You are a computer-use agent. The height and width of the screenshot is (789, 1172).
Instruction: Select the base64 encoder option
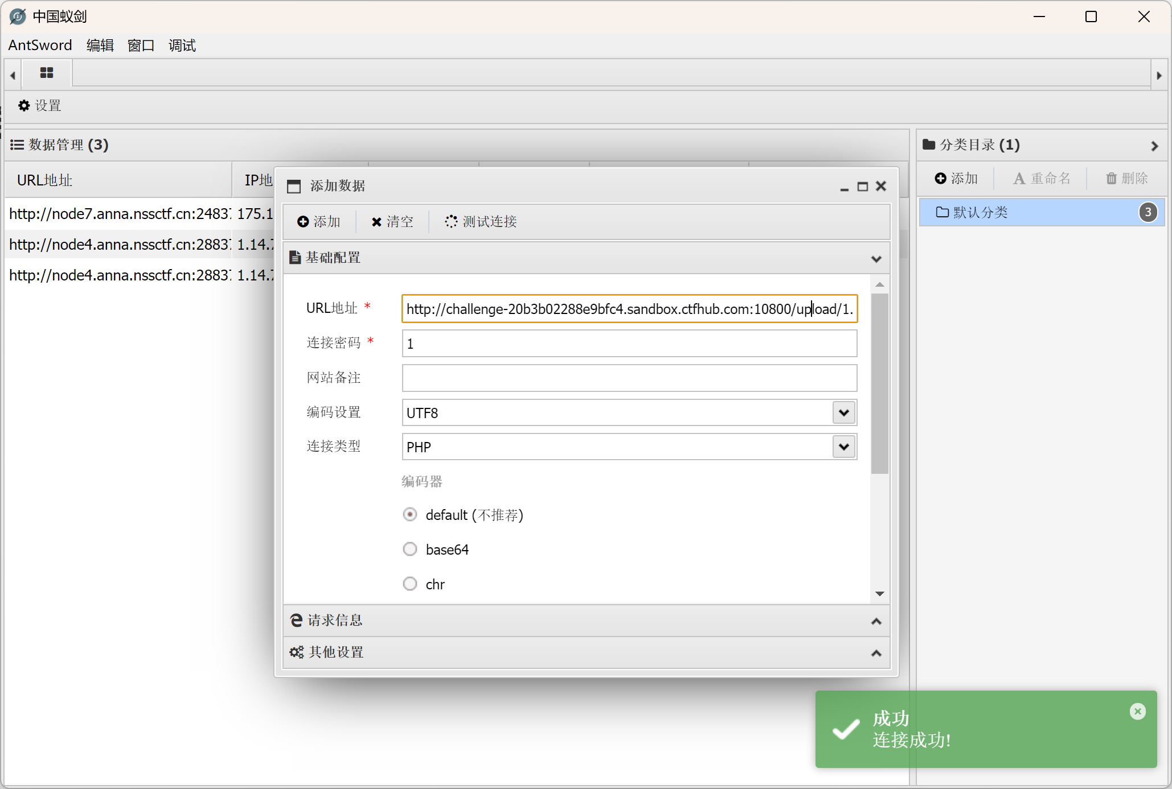coord(410,550)
